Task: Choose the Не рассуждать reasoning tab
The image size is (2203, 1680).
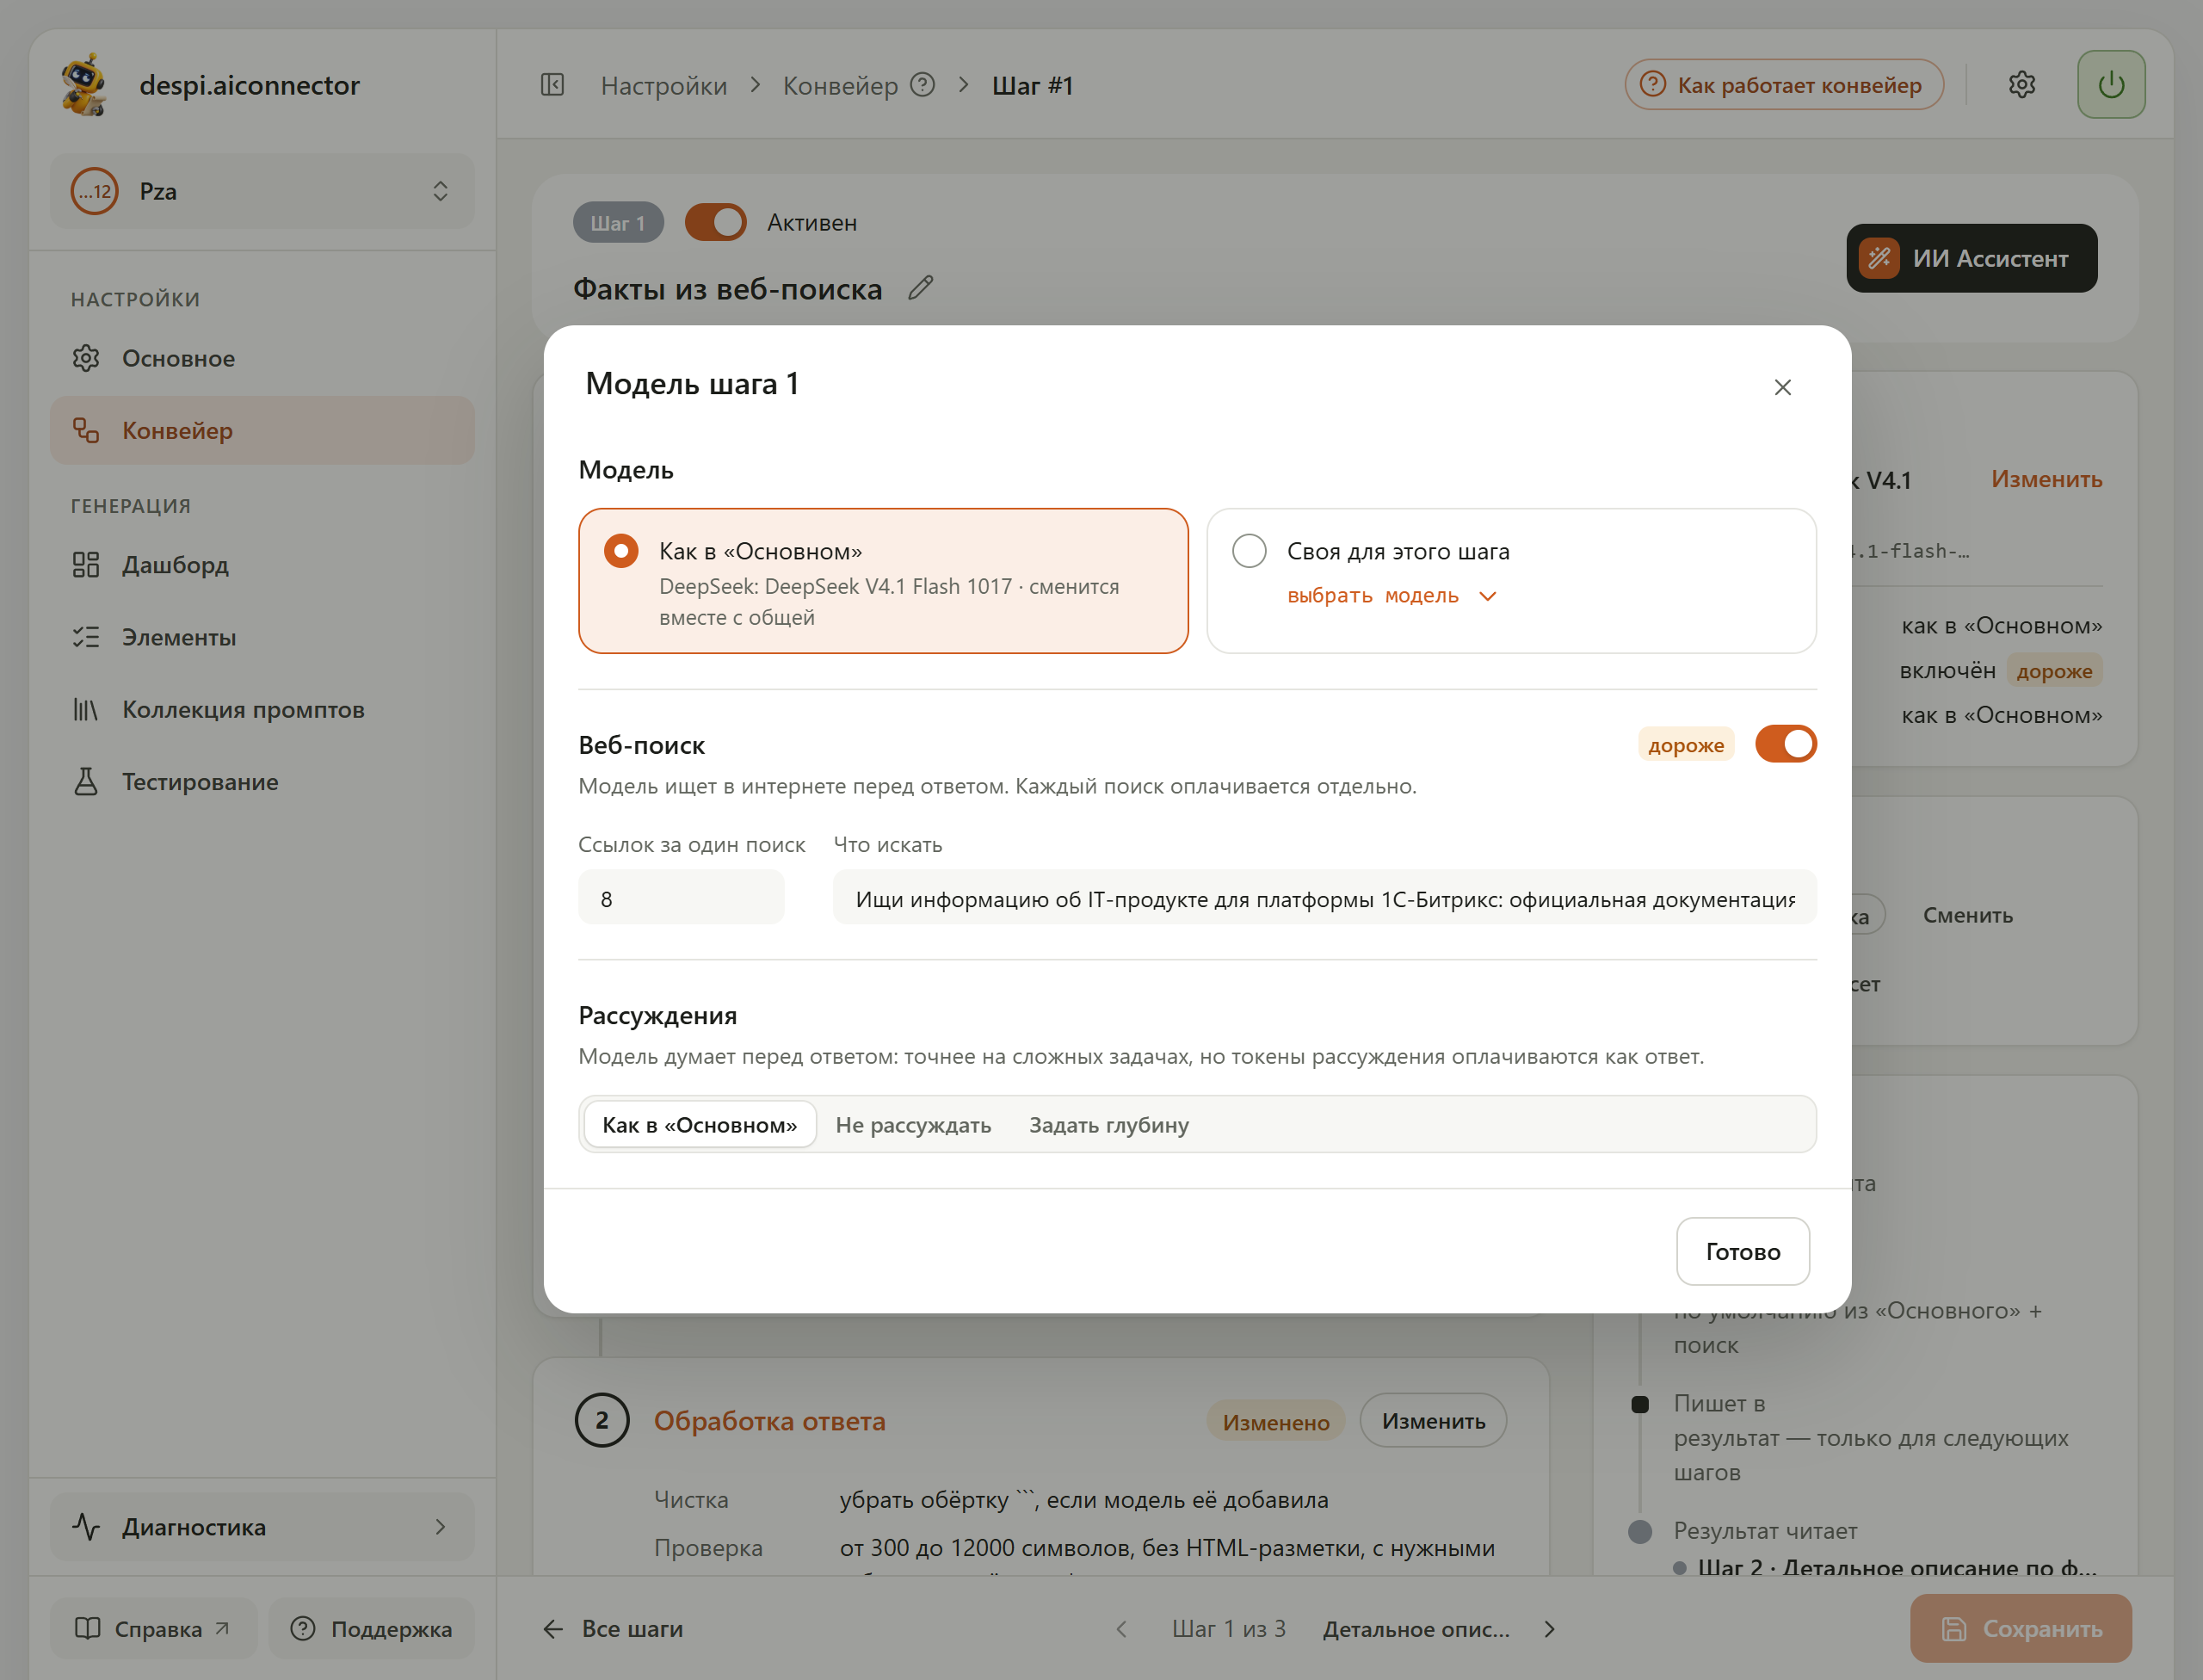Action: pos(913,1125)
